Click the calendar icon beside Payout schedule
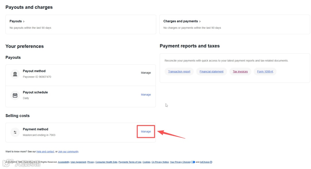Image resolution: width=311 pixels, height=169 pixels. click(15, 95)
